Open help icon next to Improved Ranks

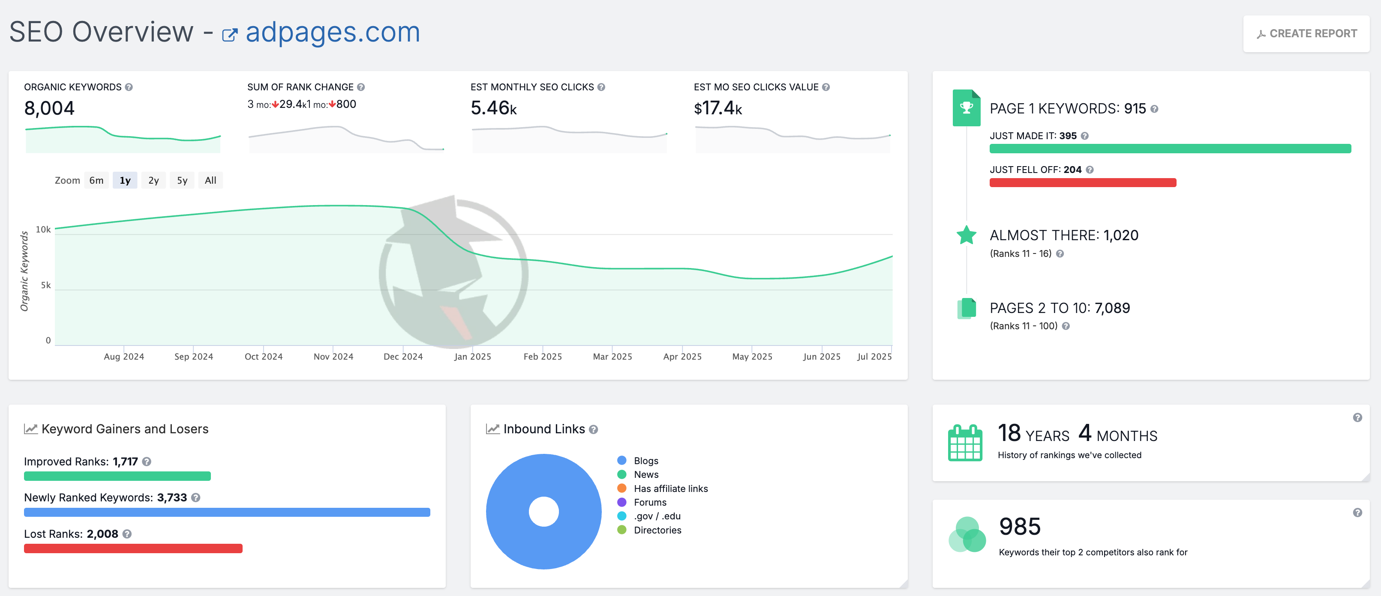(x=146, y=462)
